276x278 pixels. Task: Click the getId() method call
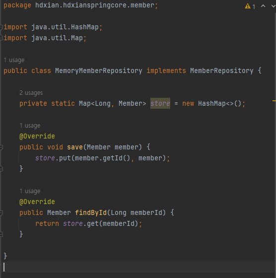pyautogui.click(x=117, y=158)
